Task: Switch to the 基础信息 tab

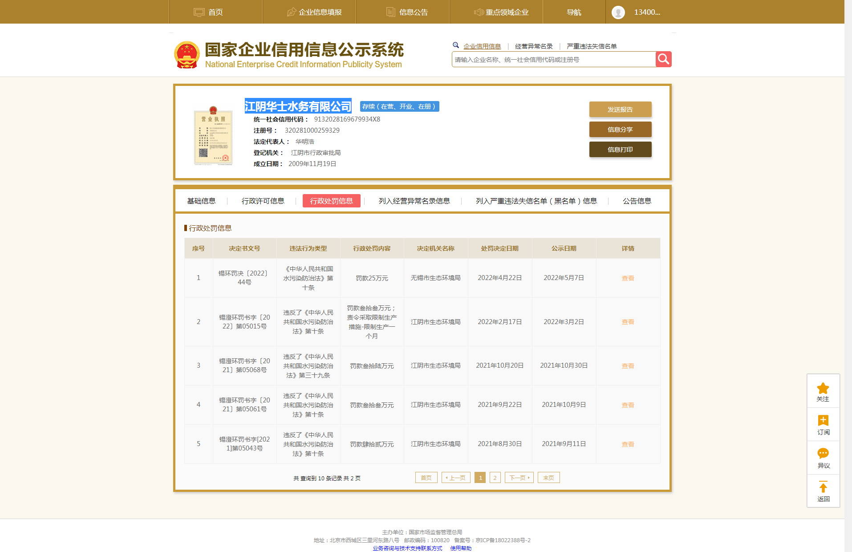Action: [x=201, y=201]
